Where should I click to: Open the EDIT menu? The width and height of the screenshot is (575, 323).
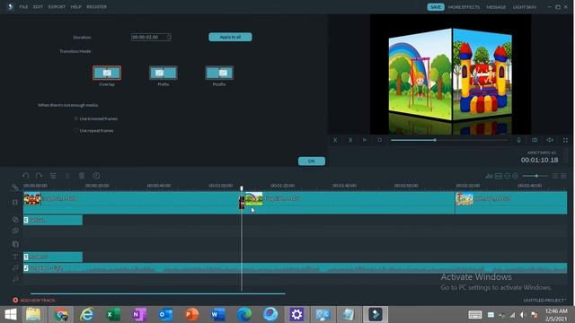pyautogui.click(x=38, y=6)
